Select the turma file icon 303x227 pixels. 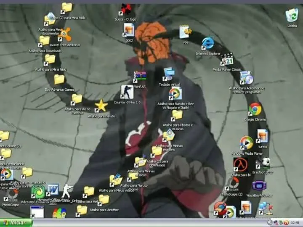tap(262, 136)
